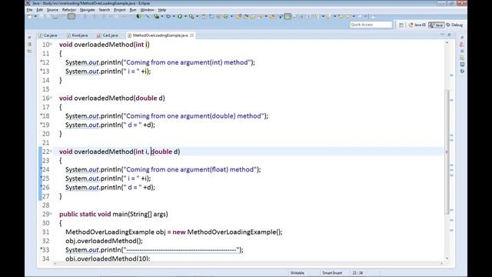Open the Project menu
The image size is (492, 277).
[120, 10]
